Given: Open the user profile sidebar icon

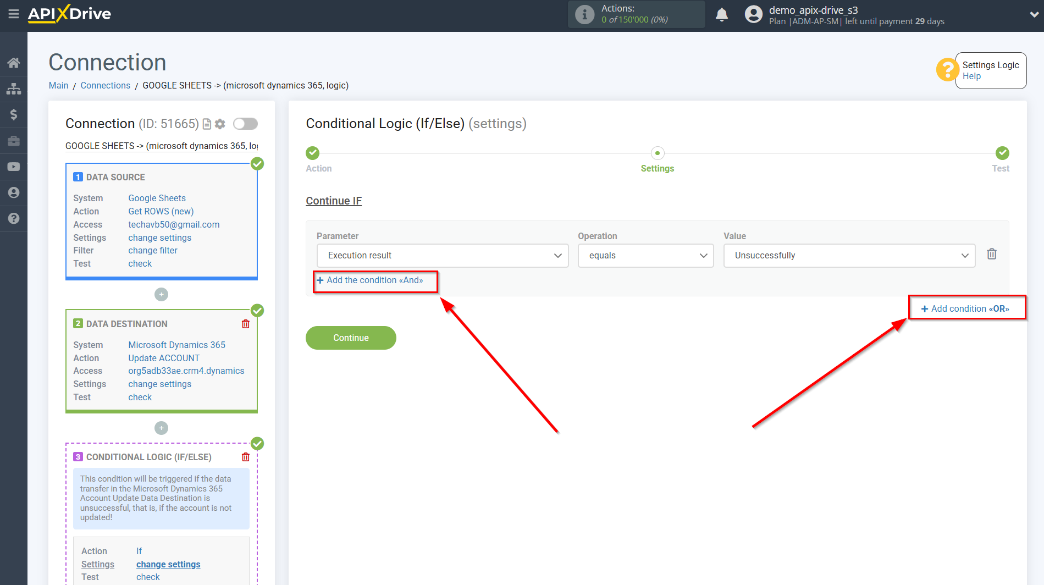Looking at the screenshot, I should pos(14,192).
